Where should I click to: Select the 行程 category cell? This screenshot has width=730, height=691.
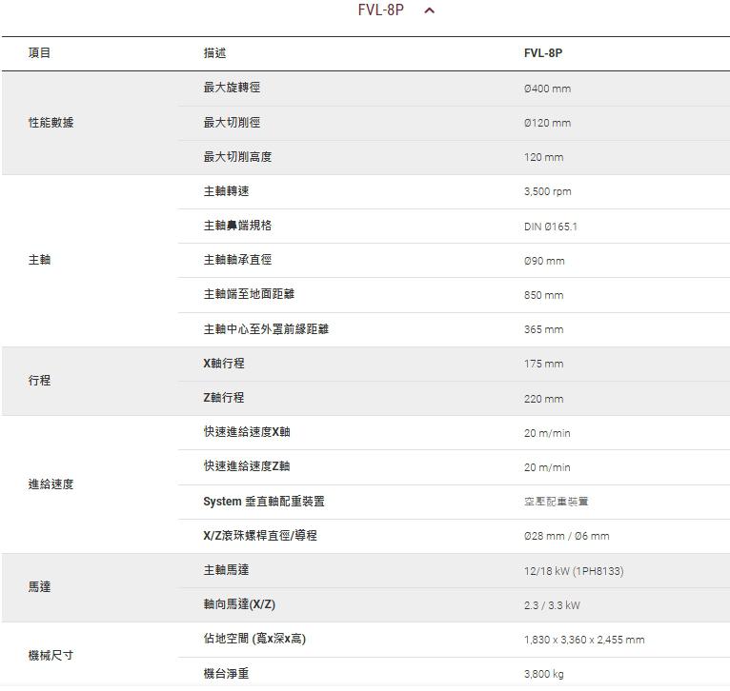[x=40, y=381]
